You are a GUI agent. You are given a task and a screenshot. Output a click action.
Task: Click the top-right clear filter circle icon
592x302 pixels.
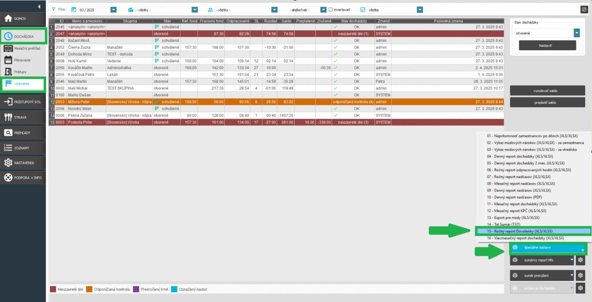click(x=584, y=9)
